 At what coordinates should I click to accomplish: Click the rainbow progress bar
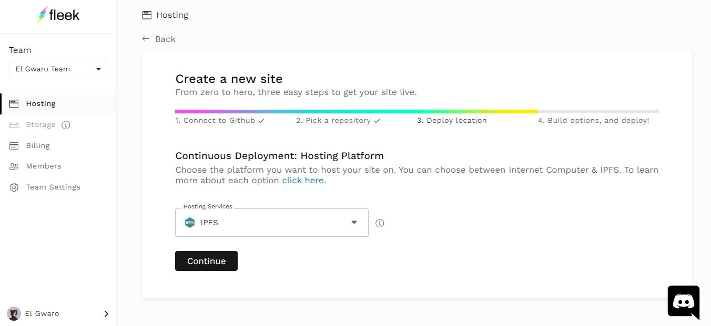coord(356,111)
